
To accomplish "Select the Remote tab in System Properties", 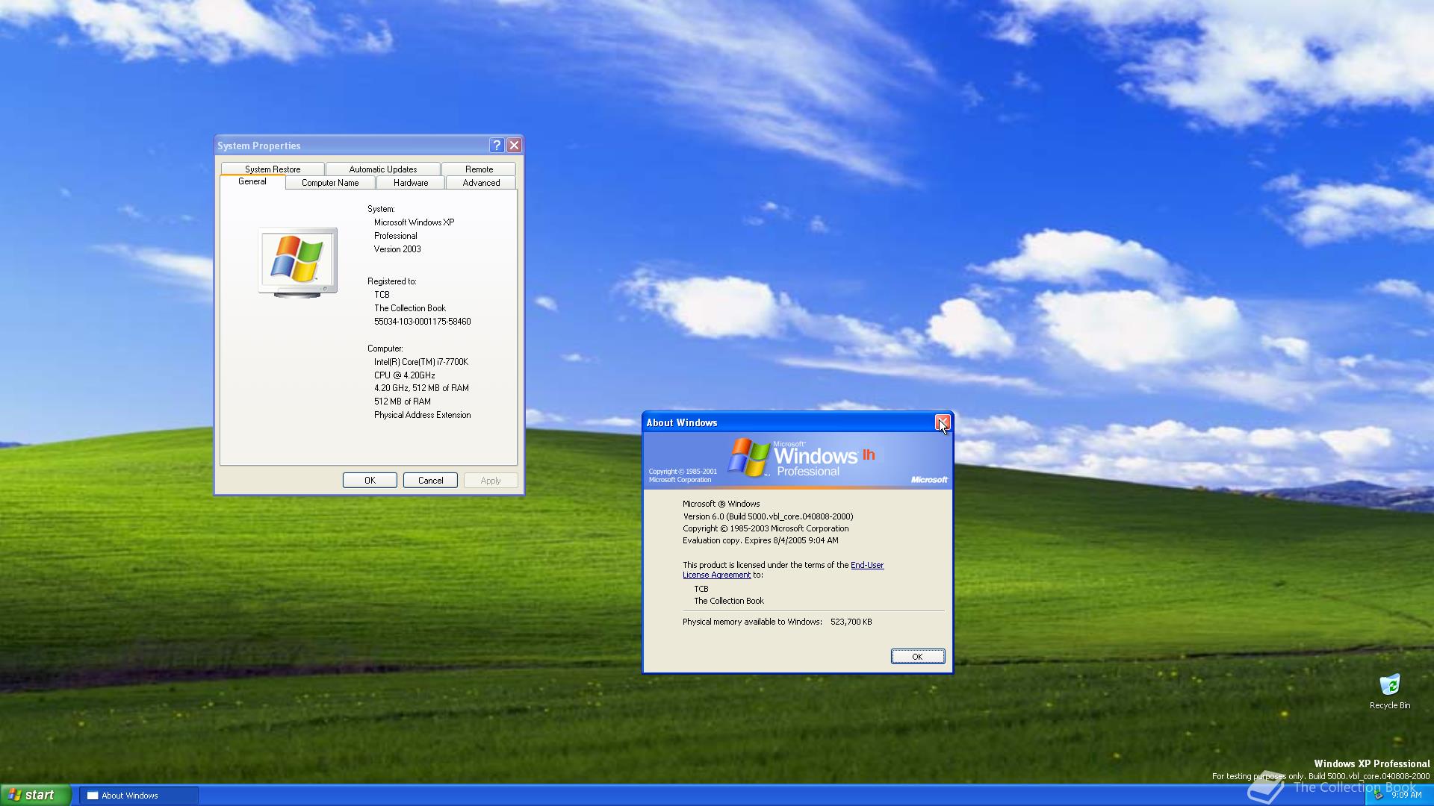I will pos(478,168).
